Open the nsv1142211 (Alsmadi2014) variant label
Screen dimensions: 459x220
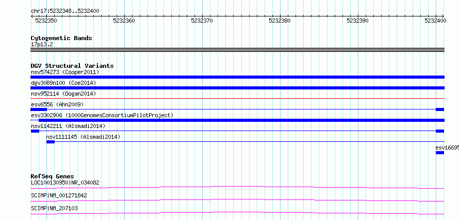[x=68, y=126]
